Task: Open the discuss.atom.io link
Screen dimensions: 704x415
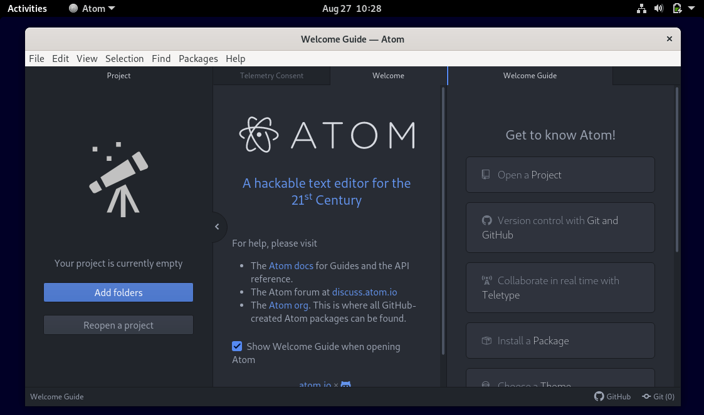Action: click(x=365, y=292)
